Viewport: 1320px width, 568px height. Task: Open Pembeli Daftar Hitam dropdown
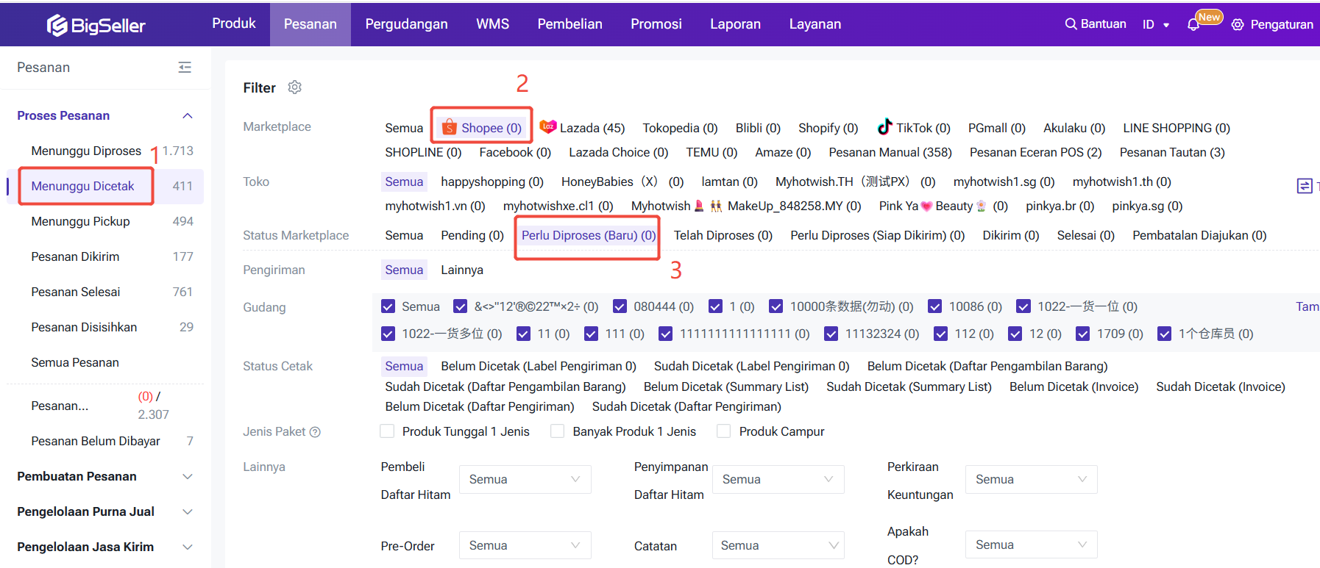(x=525, y=479)
